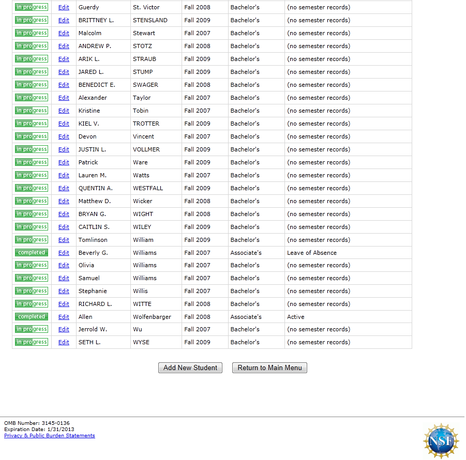The height and width of the screenshot is (460, 466).
Task: Open Edit link for Allen Wolfenbarger
Action: (x=64, y=317)
